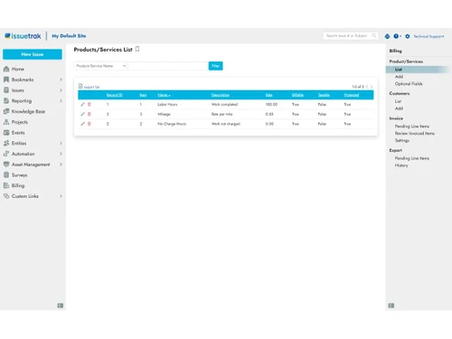Sort by Billable column header

click(297, 95)
